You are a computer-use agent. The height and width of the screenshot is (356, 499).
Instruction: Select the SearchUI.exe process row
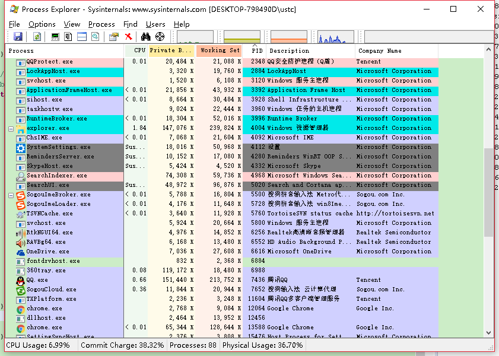222,185
